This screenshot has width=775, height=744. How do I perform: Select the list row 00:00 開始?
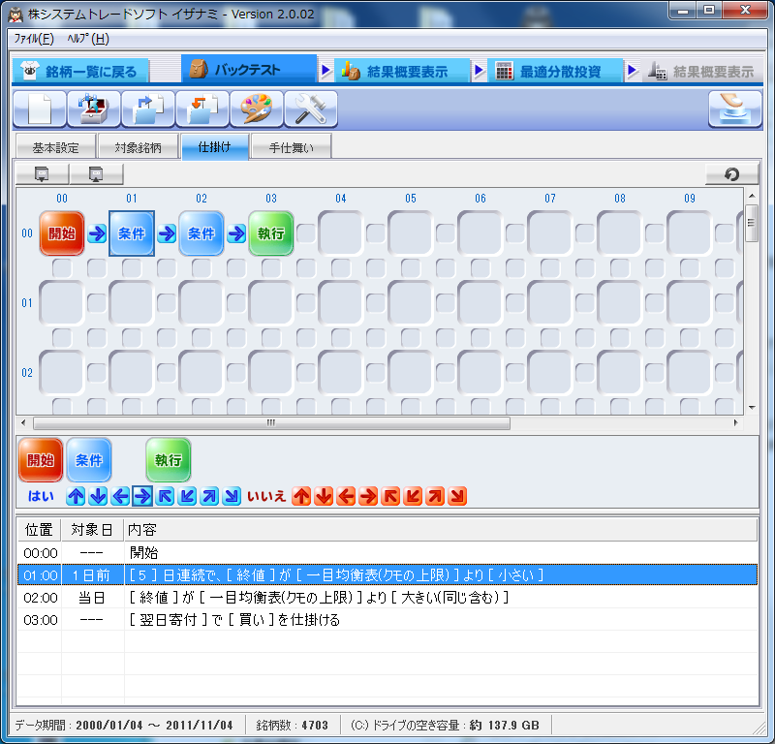click(x=387, y=553)
